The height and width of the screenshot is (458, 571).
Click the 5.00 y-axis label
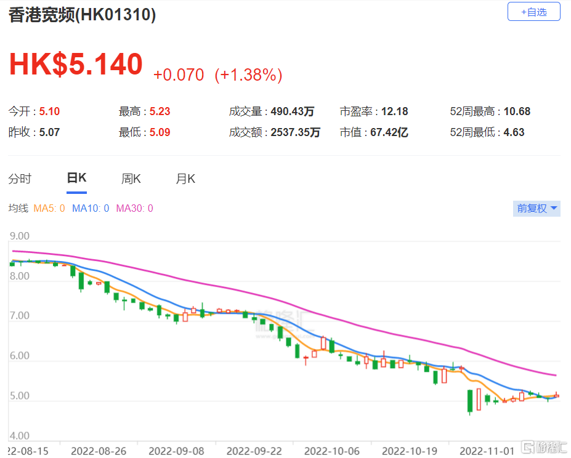(19, 396)
